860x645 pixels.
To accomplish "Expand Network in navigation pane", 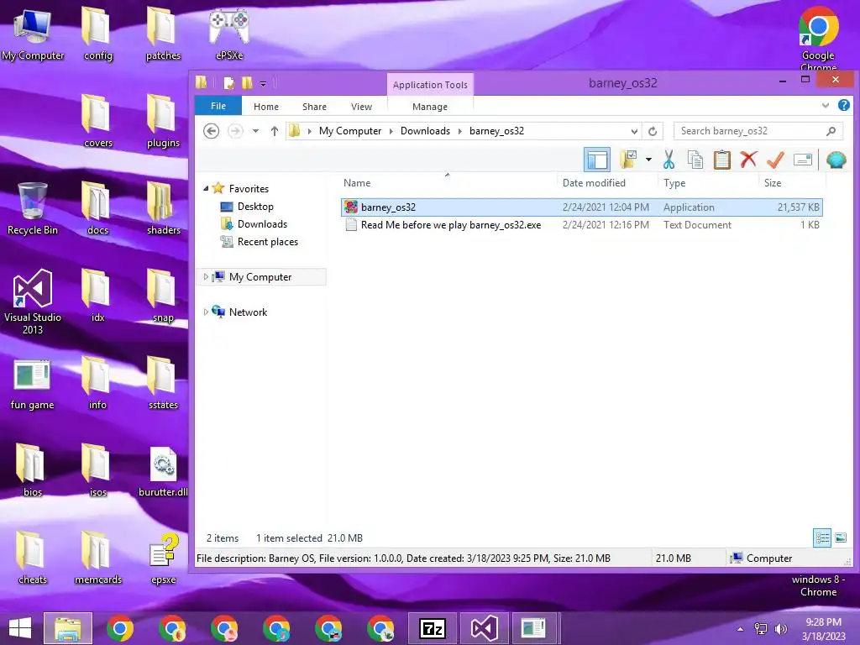I will click(206, 312).
